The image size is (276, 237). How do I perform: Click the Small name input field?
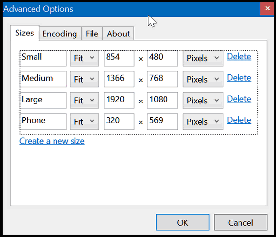[43, 58]
